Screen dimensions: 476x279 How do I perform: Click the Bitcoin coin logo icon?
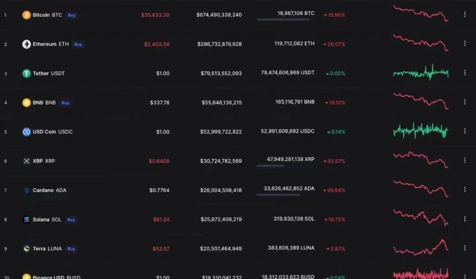tap(26, 15)
